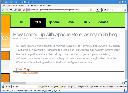Open the back/forward history dropdown arrow
The width and height of the screenshot is (128, 93).
pyautogui.click(x=11, y=10)
